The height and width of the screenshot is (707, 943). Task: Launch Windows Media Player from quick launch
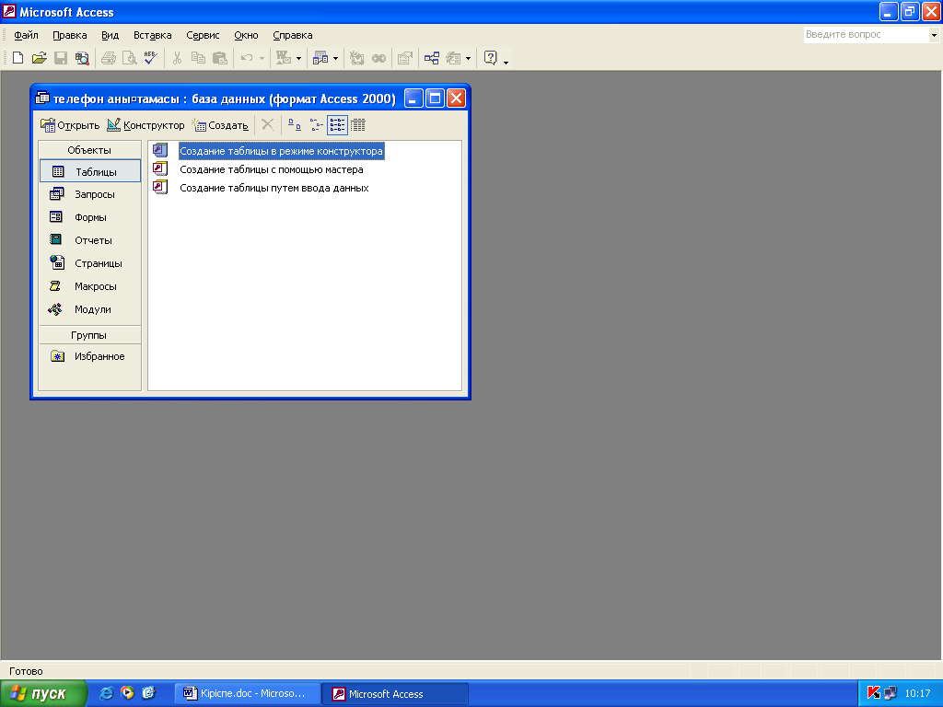(127, 693)
